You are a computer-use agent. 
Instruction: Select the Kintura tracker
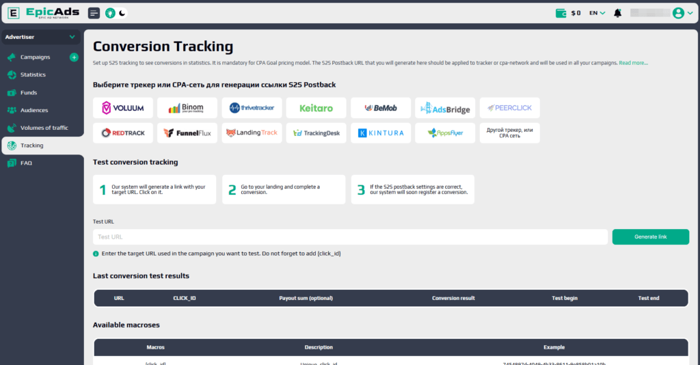coord(381,133)
